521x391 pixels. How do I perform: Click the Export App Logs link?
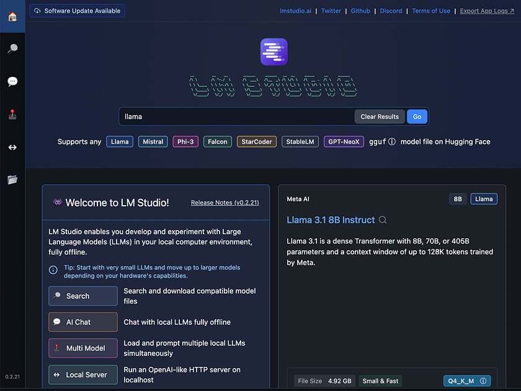(487, 11)
